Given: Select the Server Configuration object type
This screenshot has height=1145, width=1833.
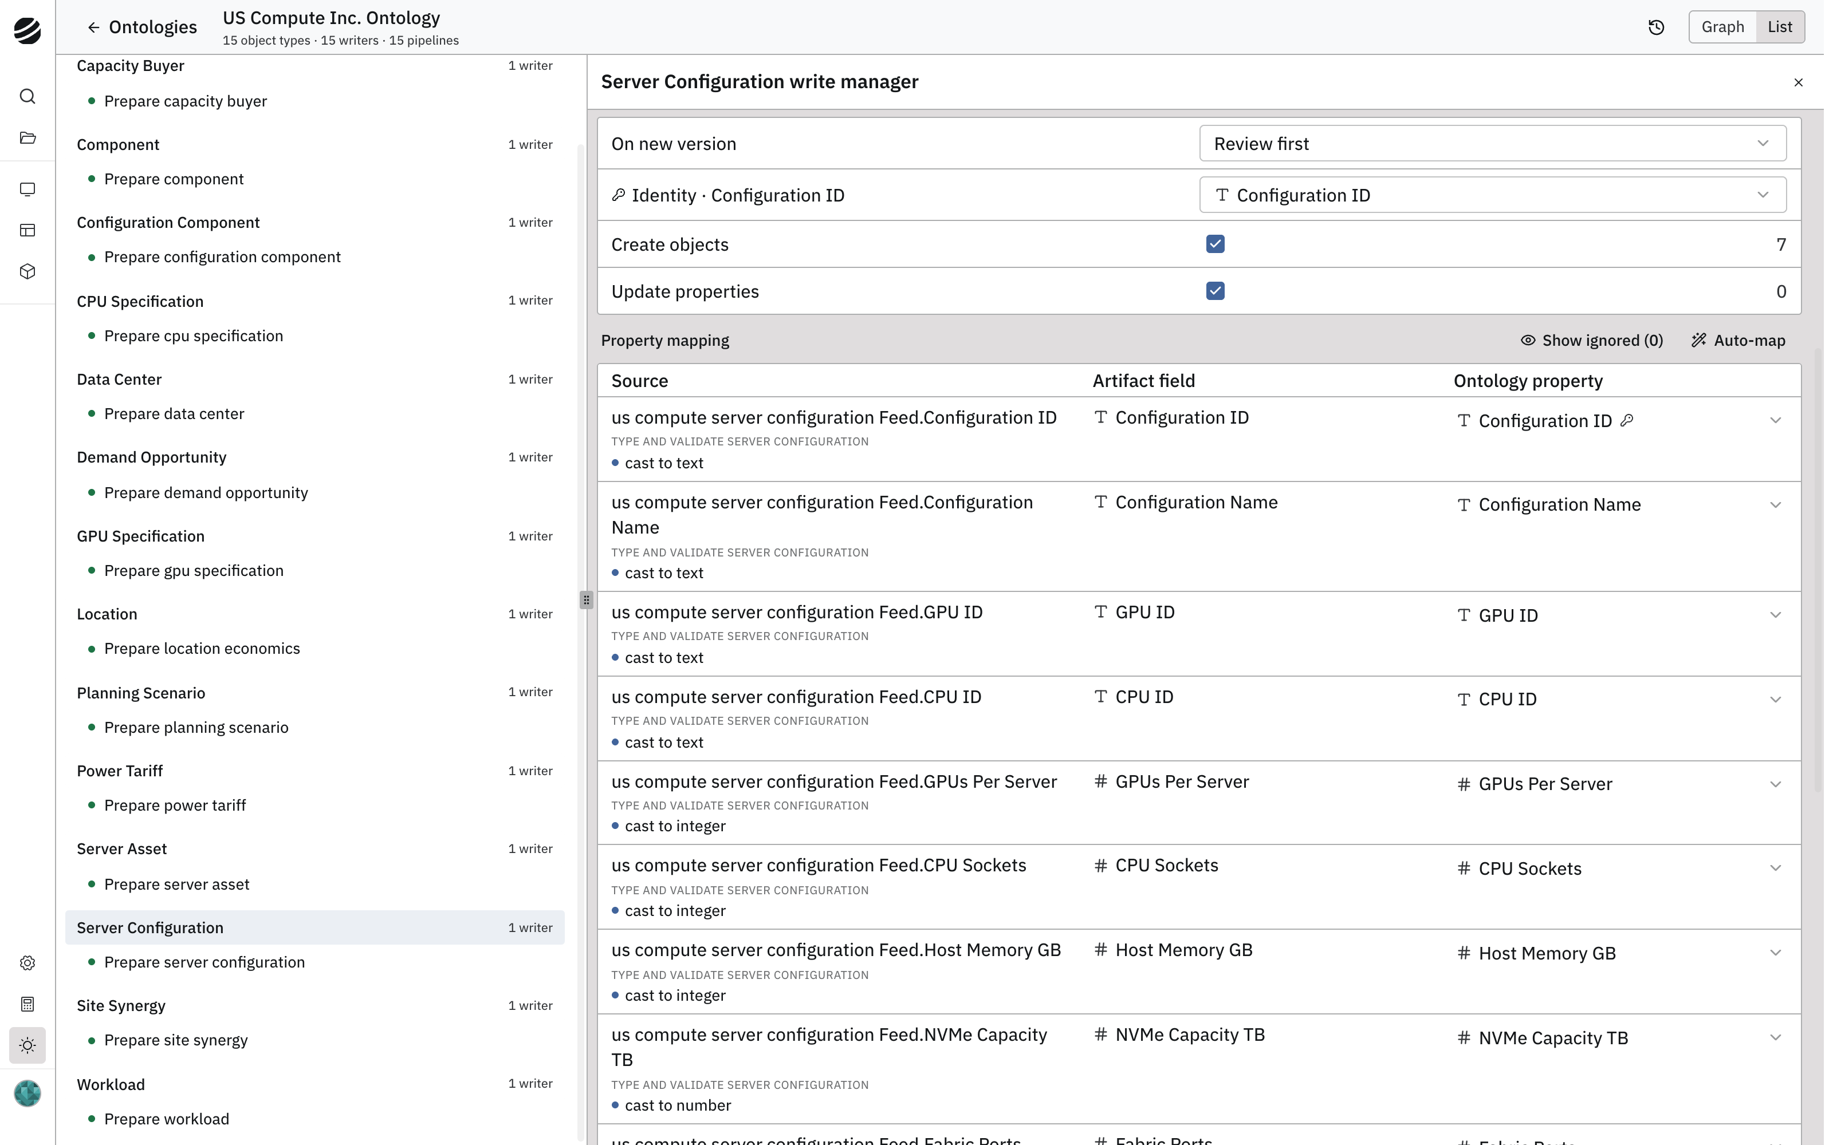Looking at the screenshot, I should pyautogui.click(x=314, y=927).
